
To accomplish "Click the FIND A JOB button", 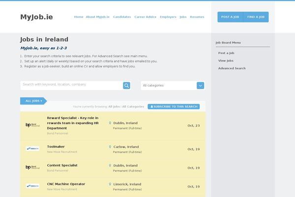I will tap(256, 17).
